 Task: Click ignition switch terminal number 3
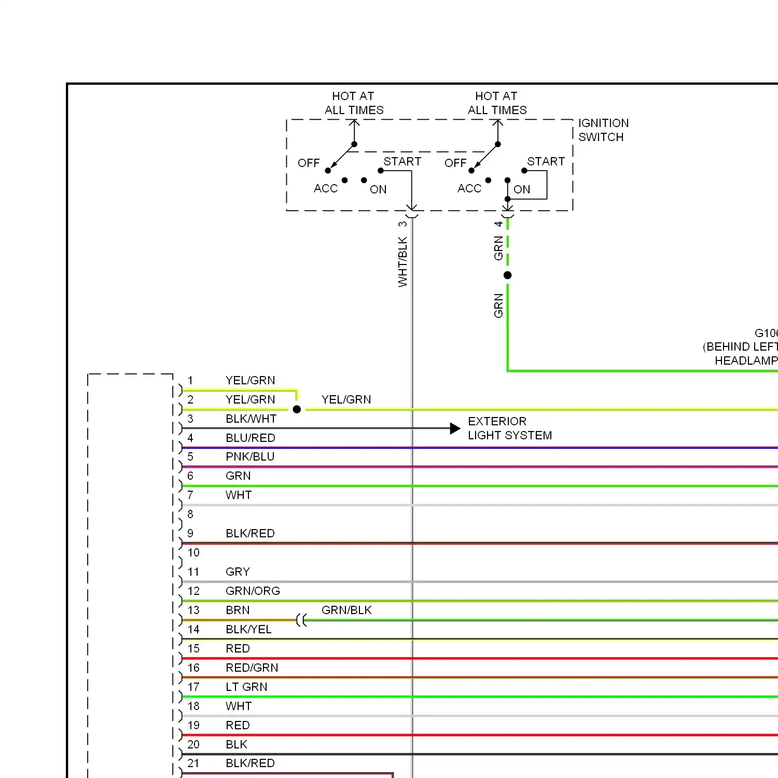tap(402, 224)
